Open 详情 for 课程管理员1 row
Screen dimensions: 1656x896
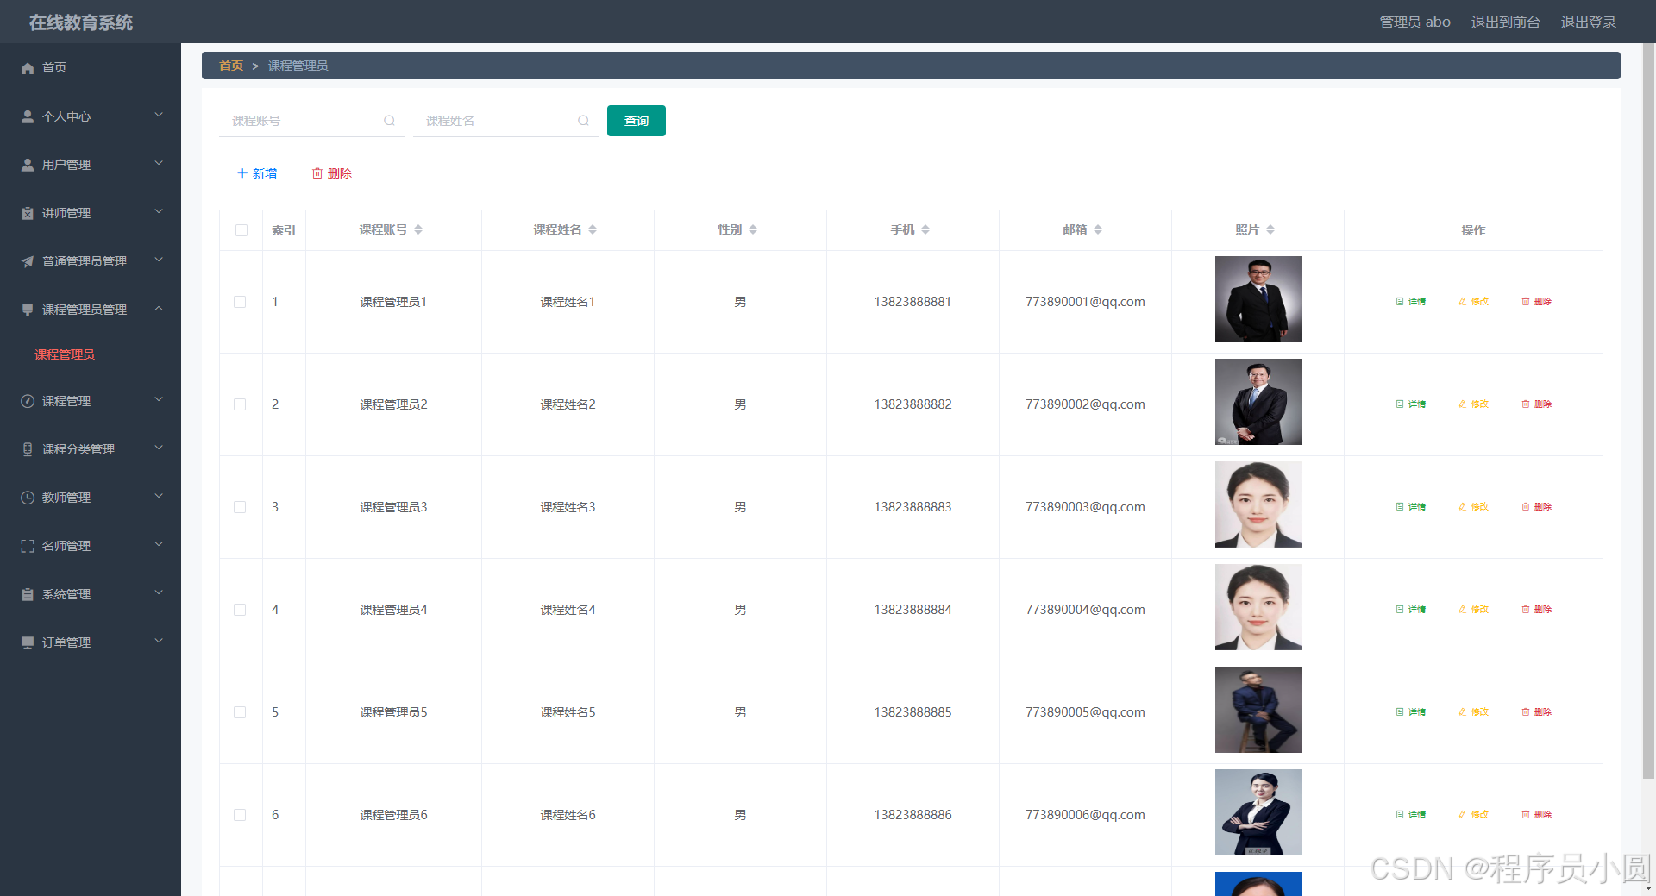coord(1411,302)
